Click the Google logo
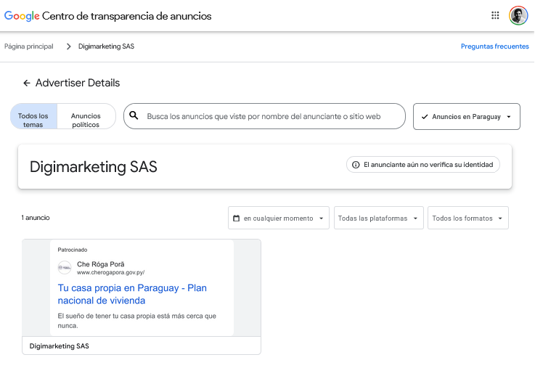 tap(22, 16)
